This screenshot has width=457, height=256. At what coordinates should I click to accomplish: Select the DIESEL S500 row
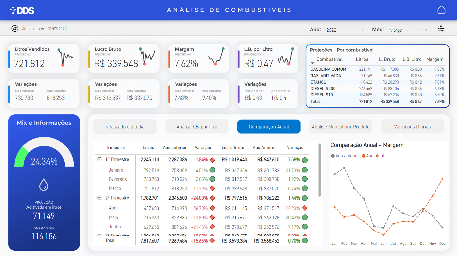377,89
